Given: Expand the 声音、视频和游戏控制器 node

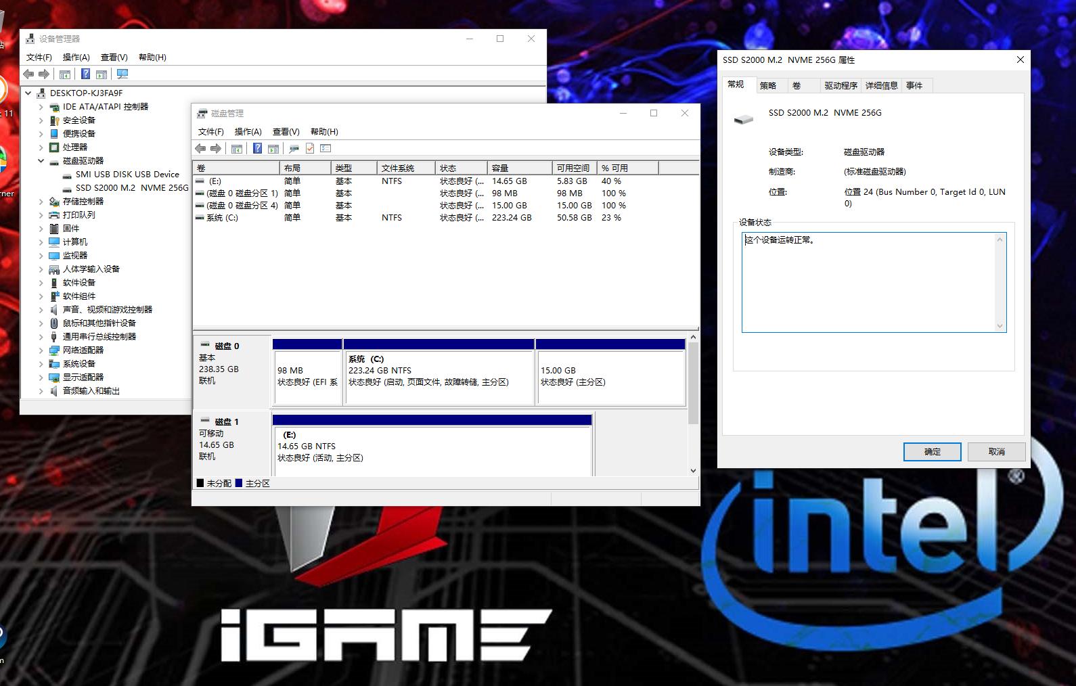Looking at the screenshot, I should 41,310.
